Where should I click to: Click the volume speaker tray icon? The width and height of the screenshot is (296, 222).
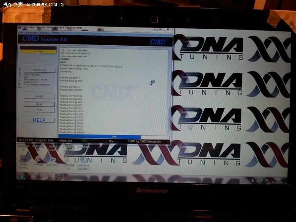(262, 181)
